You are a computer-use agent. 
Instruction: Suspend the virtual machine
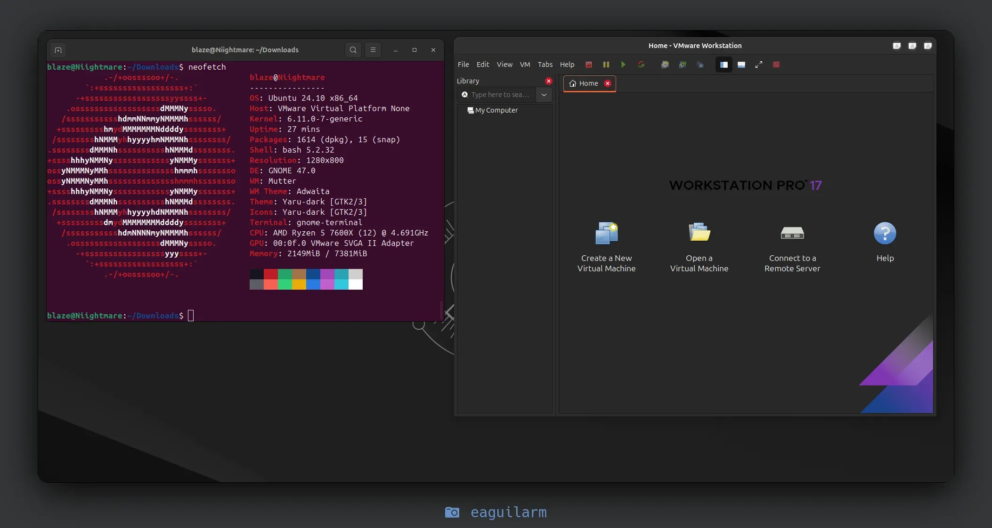(606, 65)
